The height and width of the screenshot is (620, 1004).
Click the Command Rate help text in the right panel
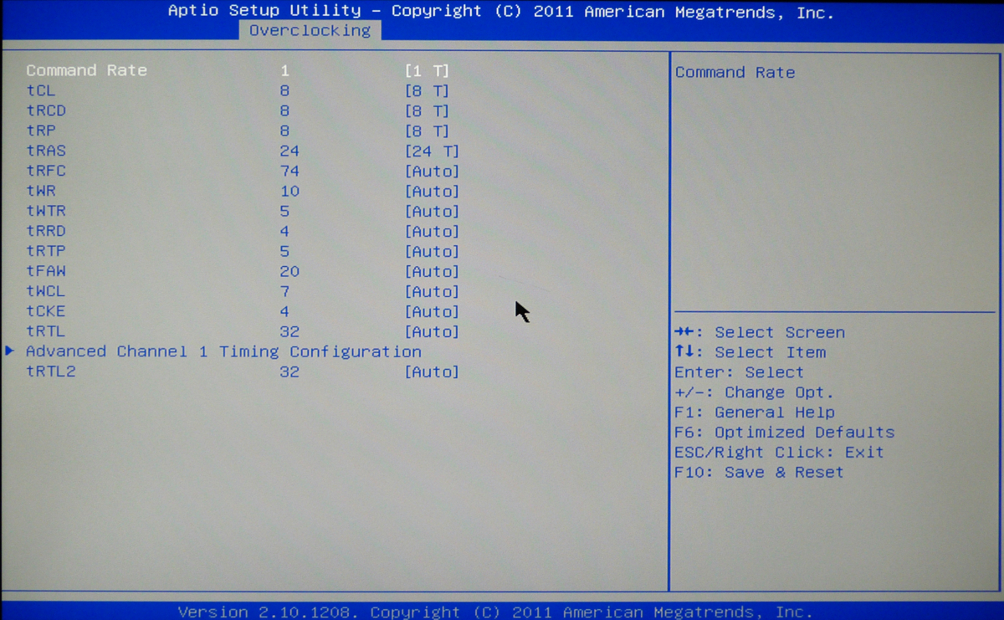(735, 73)
